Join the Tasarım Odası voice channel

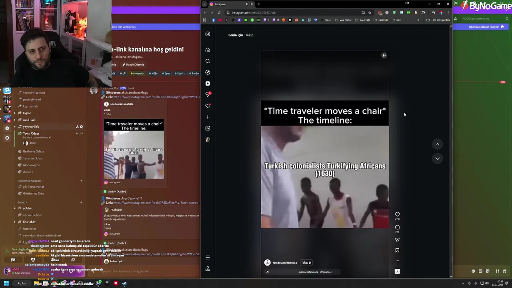[33, 158]
